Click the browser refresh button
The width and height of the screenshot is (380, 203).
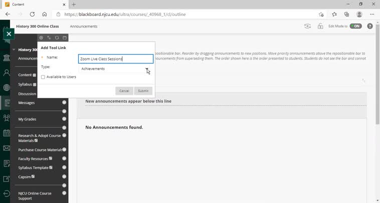tap(32, 14)
